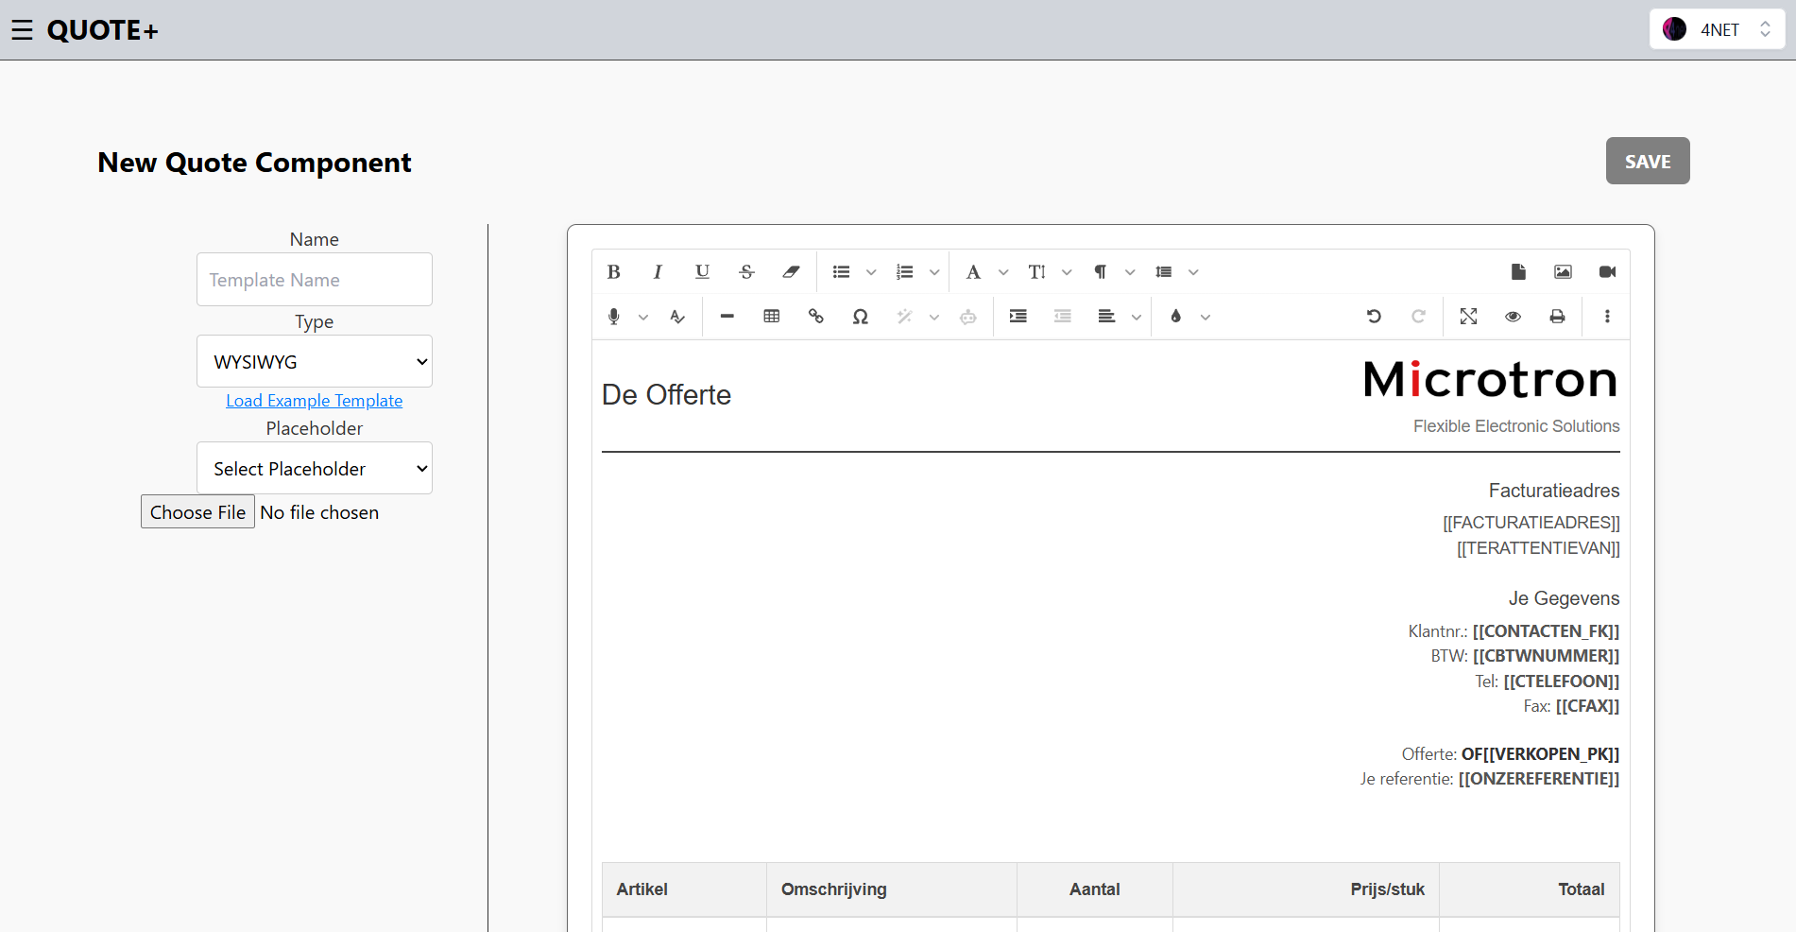Insert a table into the editor

(x=771, y=317)
